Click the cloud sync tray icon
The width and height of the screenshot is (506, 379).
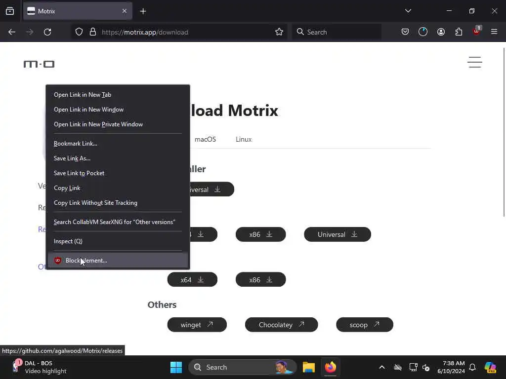click(398, 367)
